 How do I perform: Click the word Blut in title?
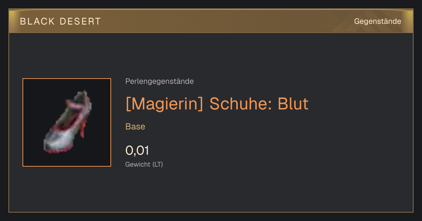point(293,104)
